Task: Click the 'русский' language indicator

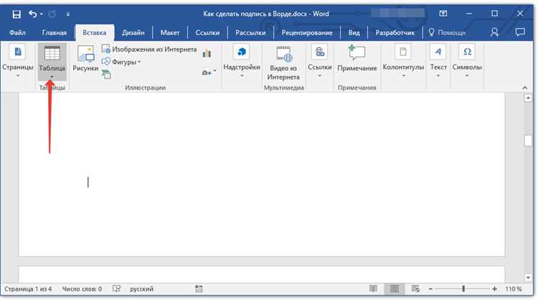Action: coord(141,289)
